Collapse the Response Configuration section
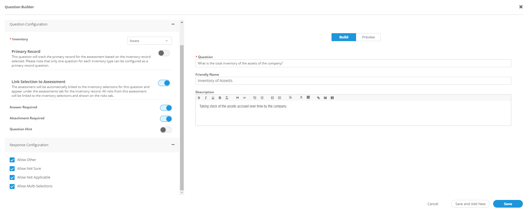The height and width of the screenshot is (212, 527). 173,145
